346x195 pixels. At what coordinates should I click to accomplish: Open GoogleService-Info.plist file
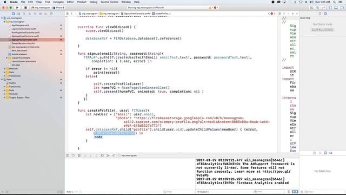tap(23, 43)
